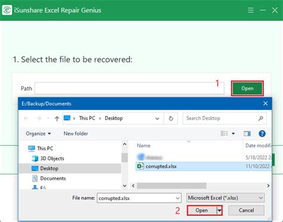Go up one folder level arrow
Viewport: 283px width, 222px height.
57,118
